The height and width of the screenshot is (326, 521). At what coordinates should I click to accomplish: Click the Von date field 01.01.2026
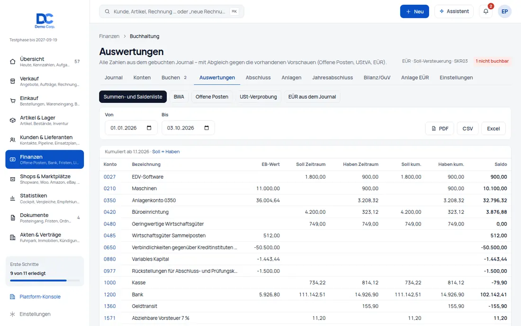point(131,128)
